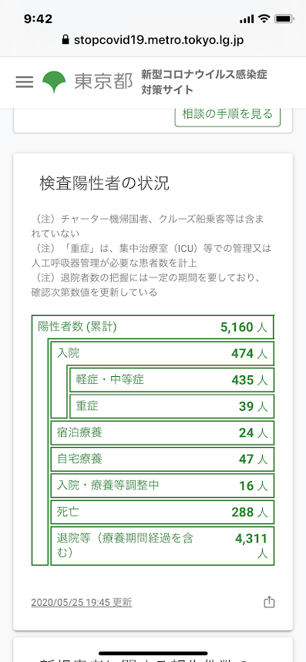Screen dimensions: 306x662
Task: Select the 軽症・中等症 435人 cell
Action: click(x=172, y=380)
